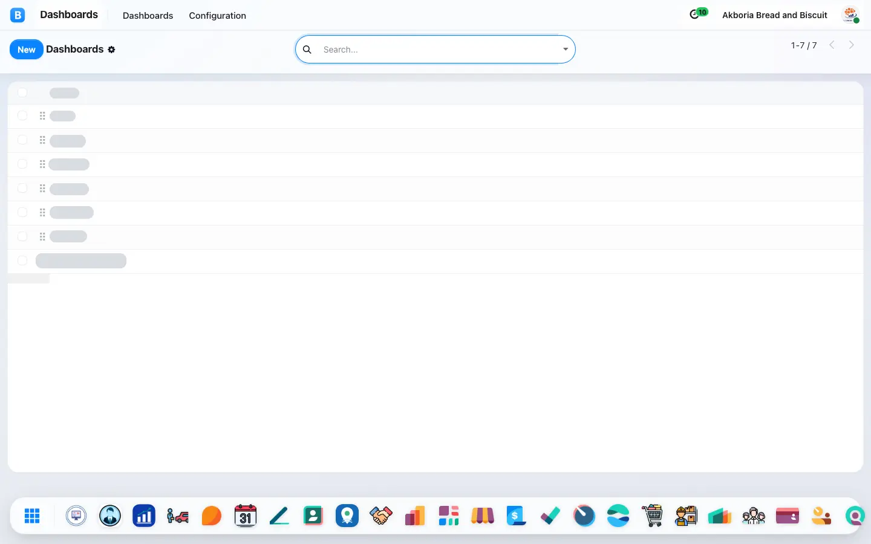This screenshot has height=544, width=871.
Task: Click the blue B logo icon
Action: [x=18, y=15]
